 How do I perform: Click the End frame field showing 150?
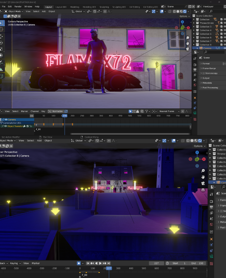pos(197,263)
